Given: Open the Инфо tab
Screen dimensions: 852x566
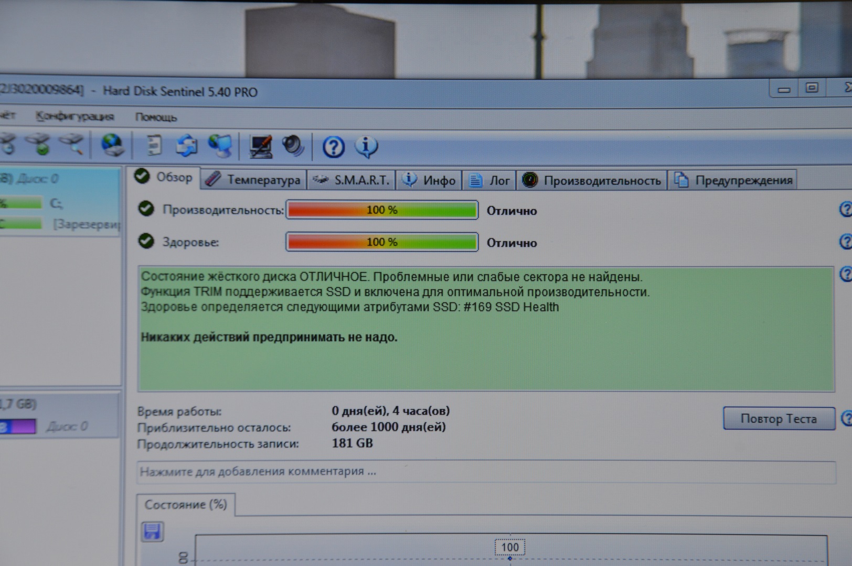Looking at the screenshot, I should [429, 180].
